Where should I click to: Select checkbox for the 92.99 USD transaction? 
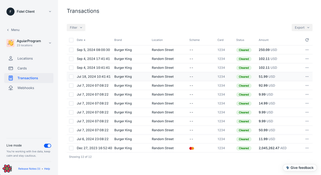(x=71, y=86)
